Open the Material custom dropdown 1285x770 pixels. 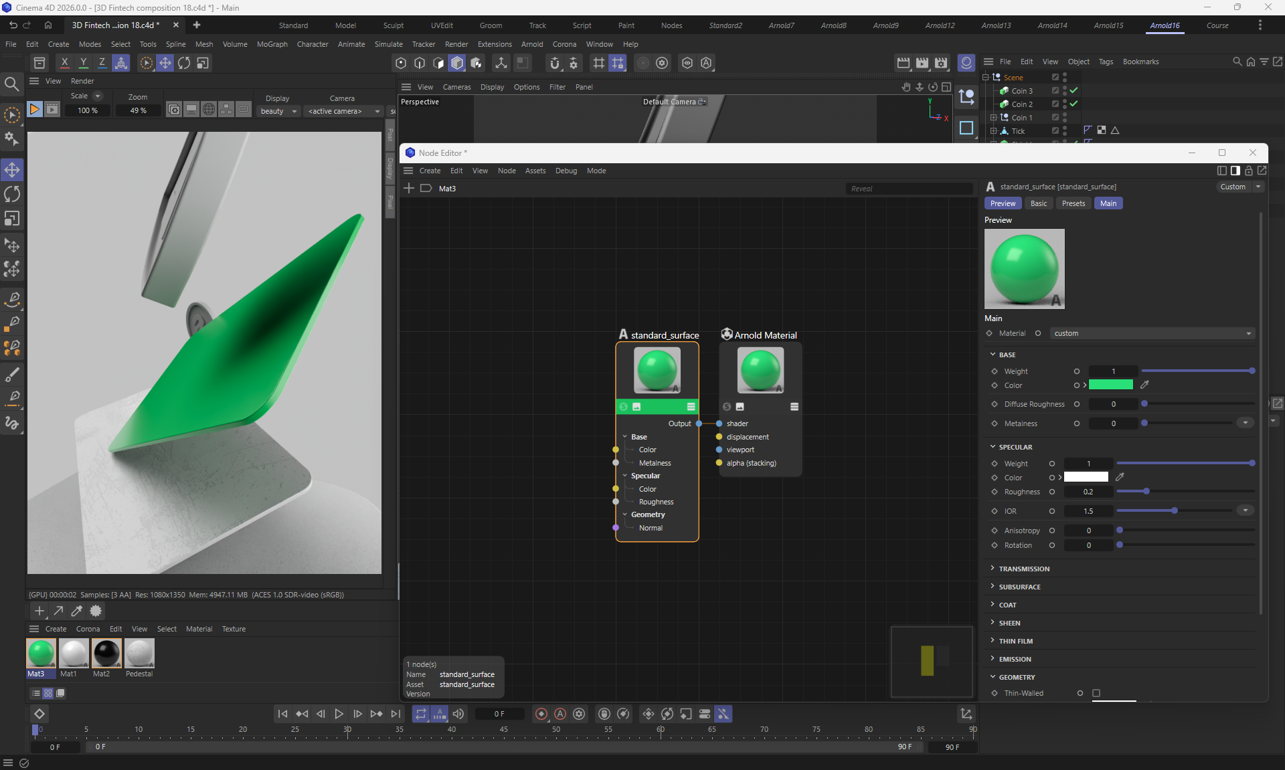click(1151, 333)
